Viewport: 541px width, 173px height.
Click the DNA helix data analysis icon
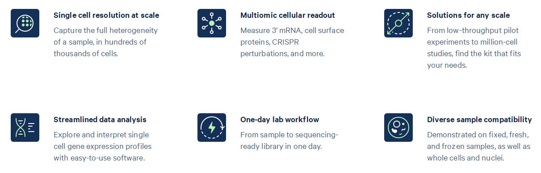point(25,128)
